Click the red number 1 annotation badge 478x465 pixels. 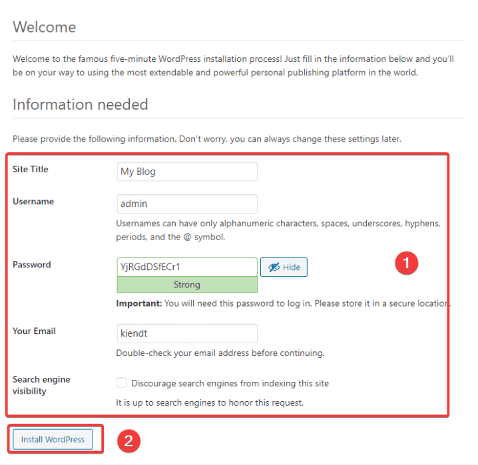pos(405,263)
